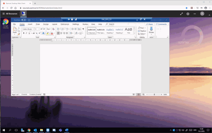Apply the Heading 1 style
Screen dimensions: 212x133
click(x=110, y=31)
